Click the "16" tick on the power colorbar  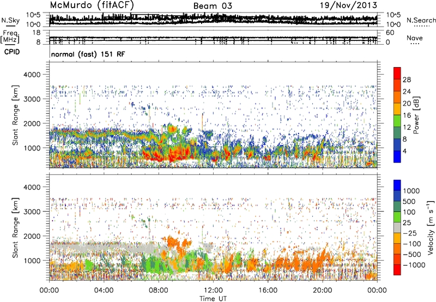click(407, 116)
